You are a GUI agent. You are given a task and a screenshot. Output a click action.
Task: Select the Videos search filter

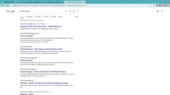click(46, 17)
